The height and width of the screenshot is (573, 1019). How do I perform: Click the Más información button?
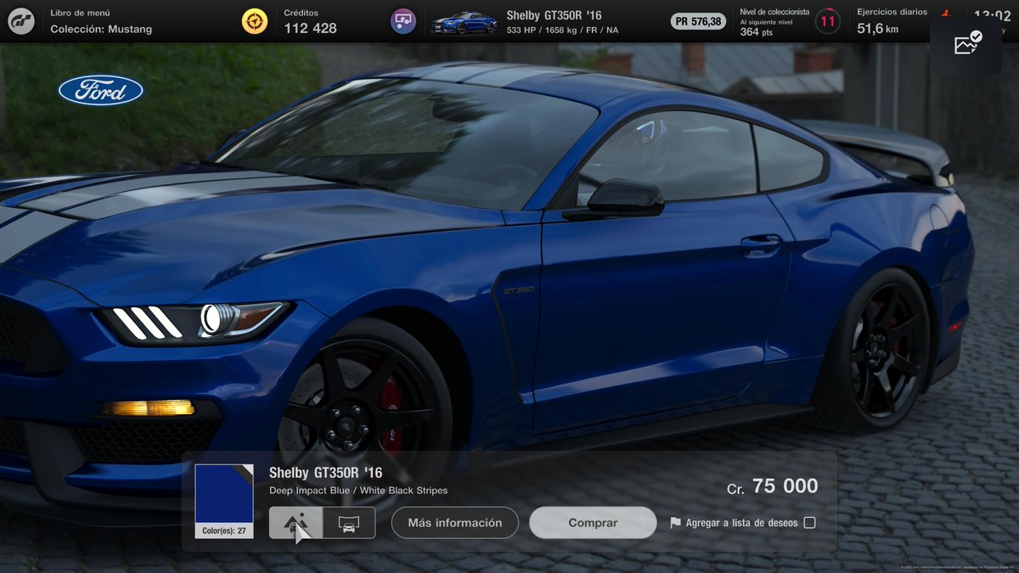(455, 523)
